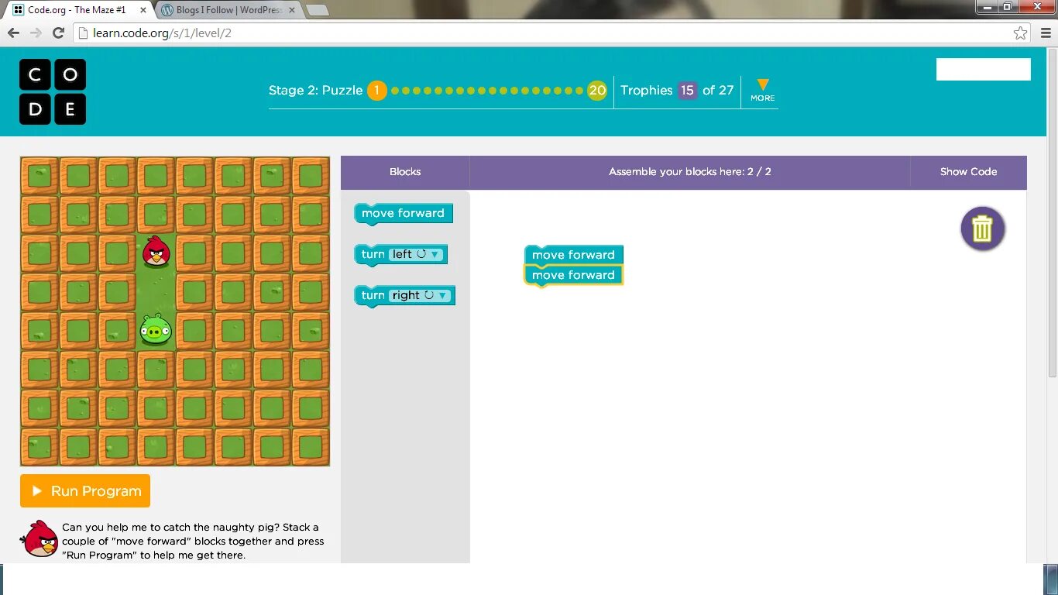Click the browser forward arrow
This screenshot has width=1058, height=595.
pyautogui.click(x=36, y=33)
